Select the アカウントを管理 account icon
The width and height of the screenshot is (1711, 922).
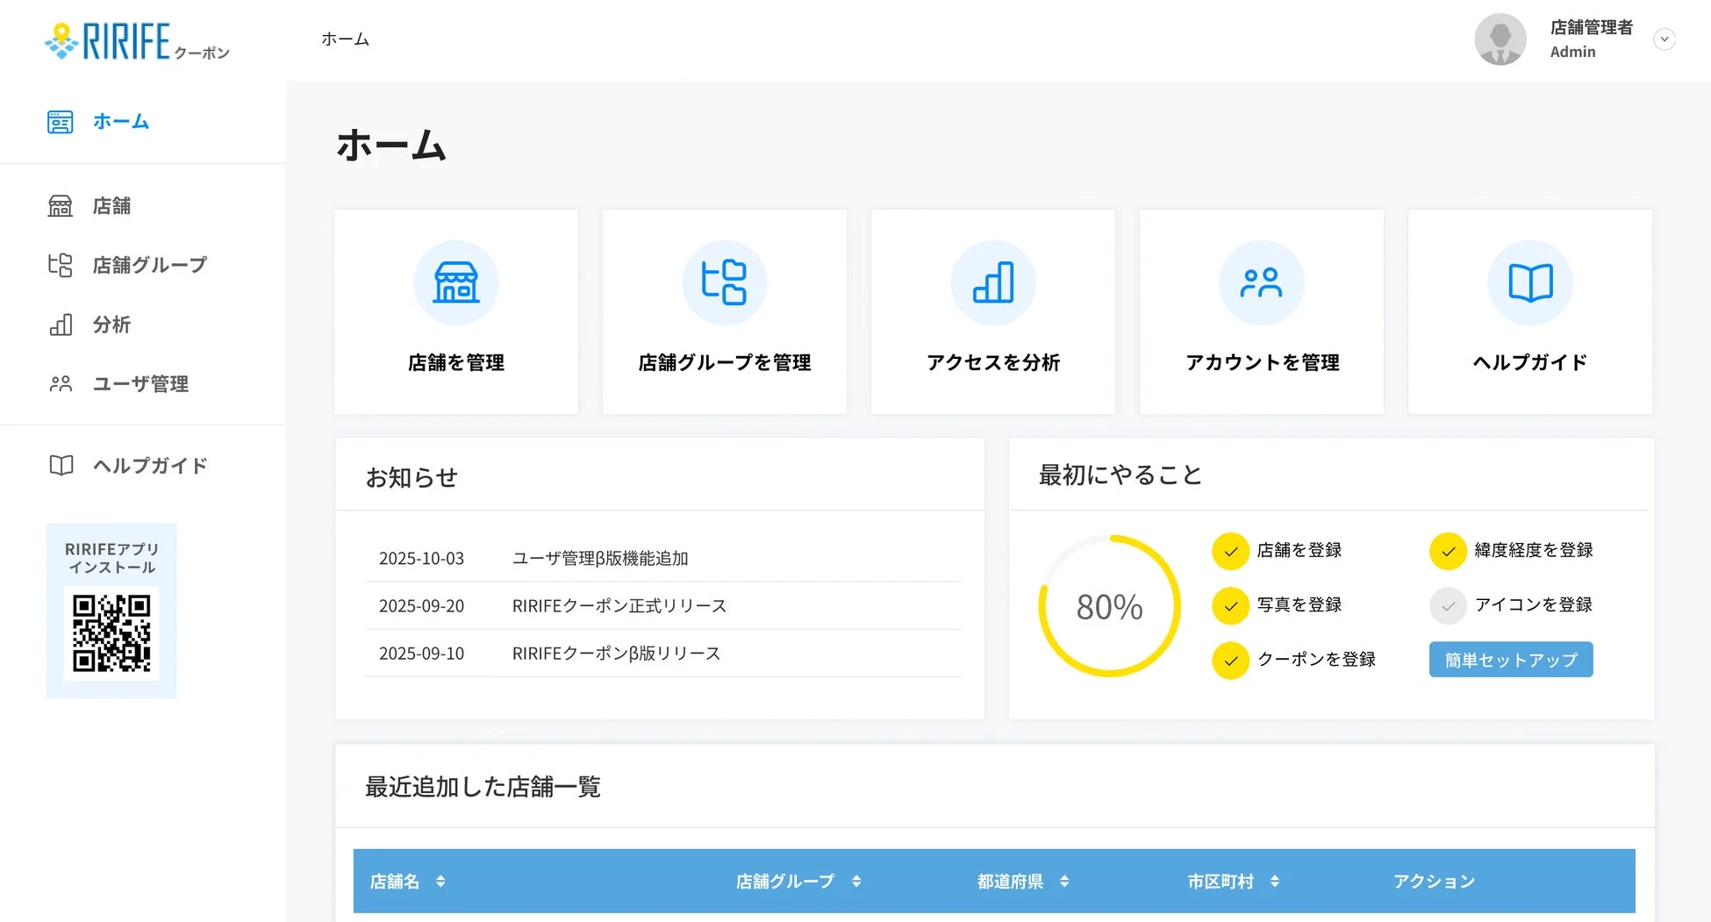pyautogui.click(x=1261, y=282)
